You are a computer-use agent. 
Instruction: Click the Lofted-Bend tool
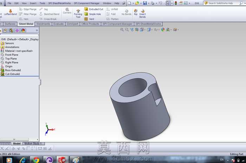click(x=10, y=12)
